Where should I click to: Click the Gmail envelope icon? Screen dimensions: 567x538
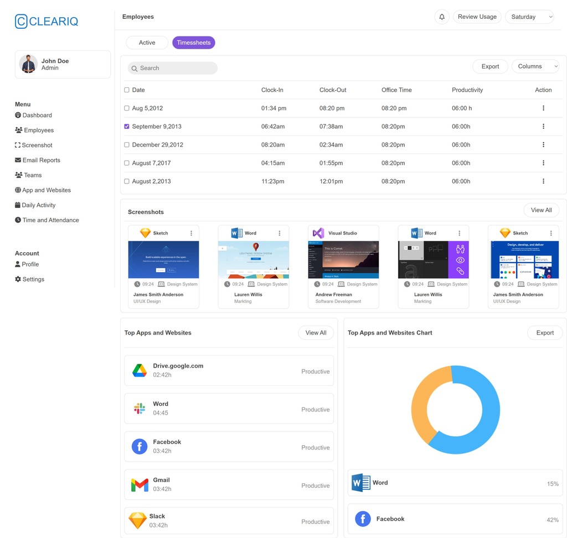140,484
